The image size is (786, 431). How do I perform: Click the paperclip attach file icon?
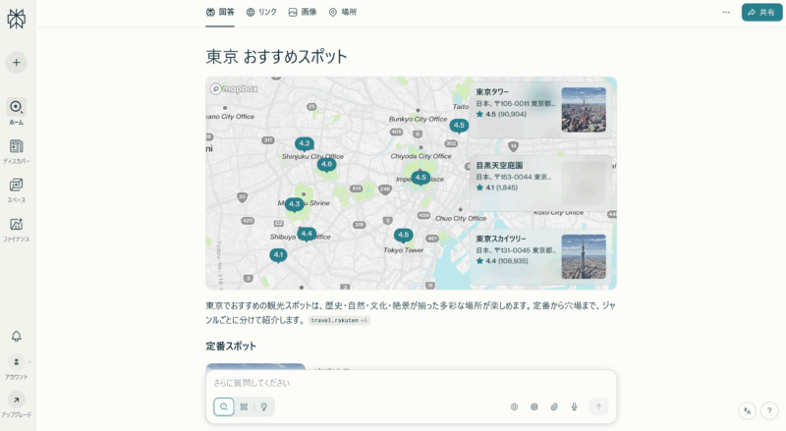pyautogui.click(x=554, y=406)
